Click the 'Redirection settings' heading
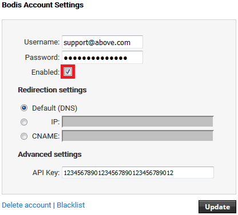The image size is (238, 215). point(52,90)
